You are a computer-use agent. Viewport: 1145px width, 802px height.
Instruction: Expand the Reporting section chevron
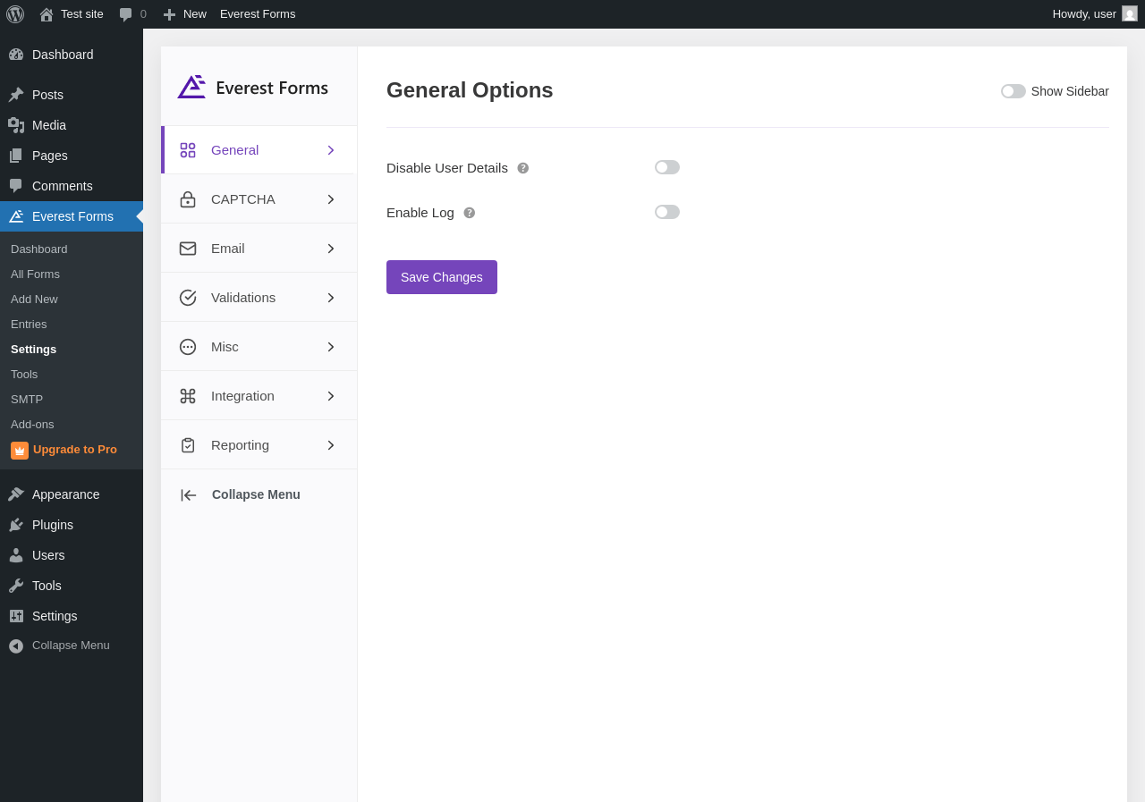[330, 445]
